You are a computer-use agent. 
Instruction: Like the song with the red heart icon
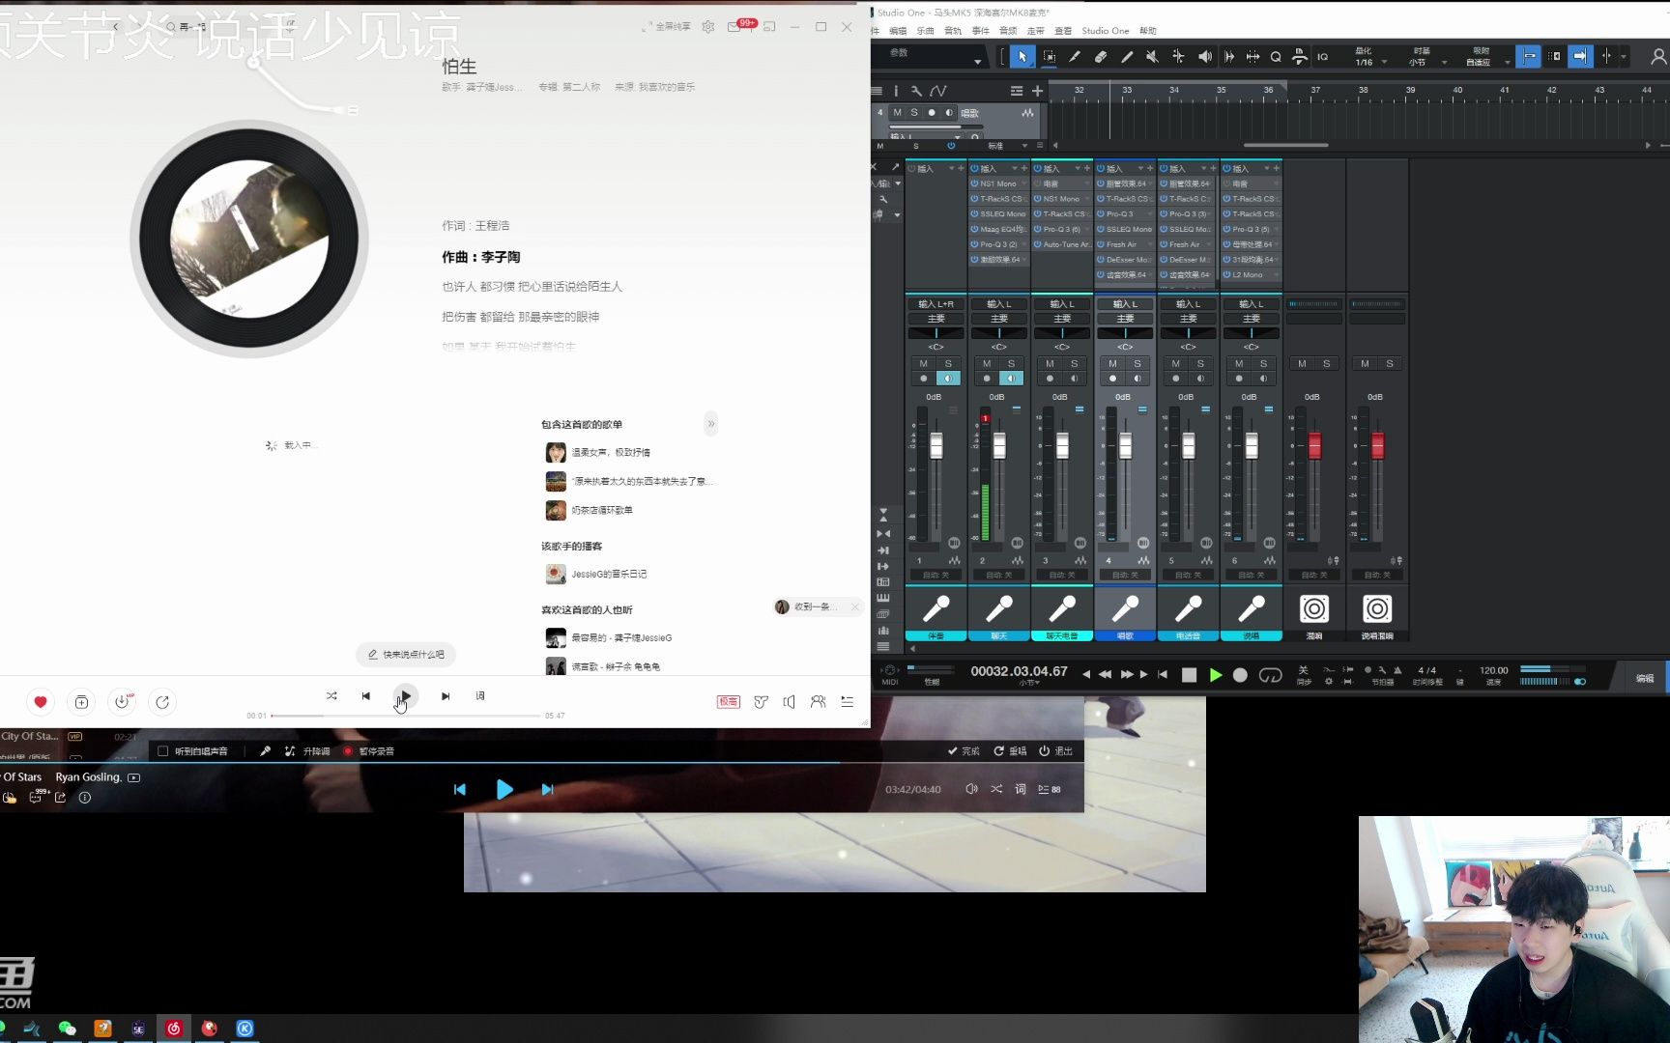[x=41, y=702]
